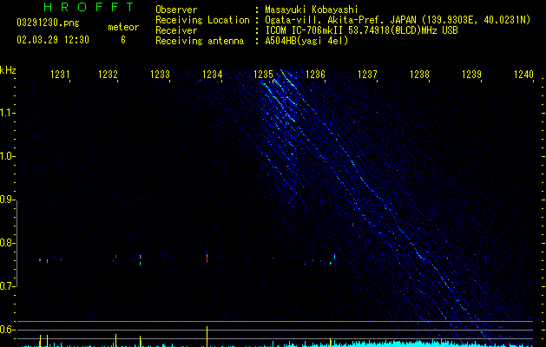
Task: Click the 1.0 kHz frequency label
Action: [7, 156]
